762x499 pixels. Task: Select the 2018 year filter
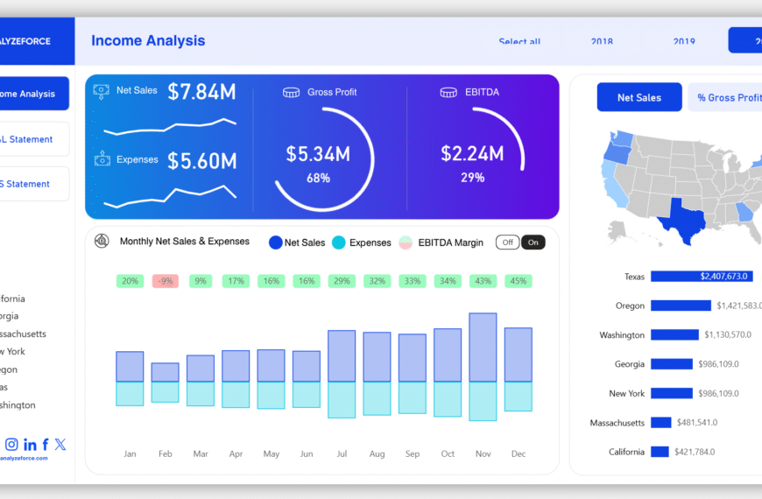pos(602,41)
